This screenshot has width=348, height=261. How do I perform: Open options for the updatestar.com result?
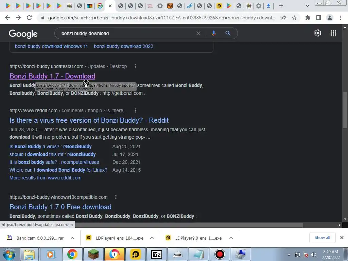click(x=135, y=66)
